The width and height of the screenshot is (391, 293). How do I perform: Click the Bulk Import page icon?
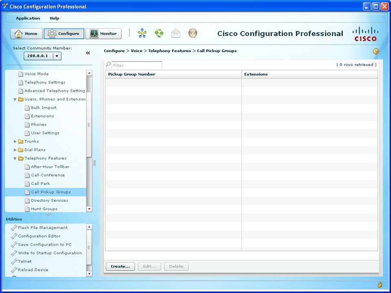coord(27,108)
